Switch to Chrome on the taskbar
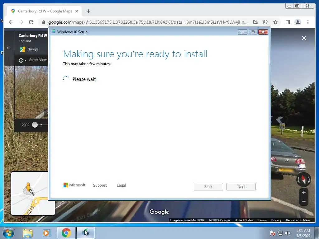 (x=66, y=233)
